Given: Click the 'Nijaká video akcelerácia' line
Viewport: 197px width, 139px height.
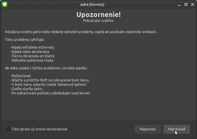Looking at the screenshot, I should (x=30, y=52).
